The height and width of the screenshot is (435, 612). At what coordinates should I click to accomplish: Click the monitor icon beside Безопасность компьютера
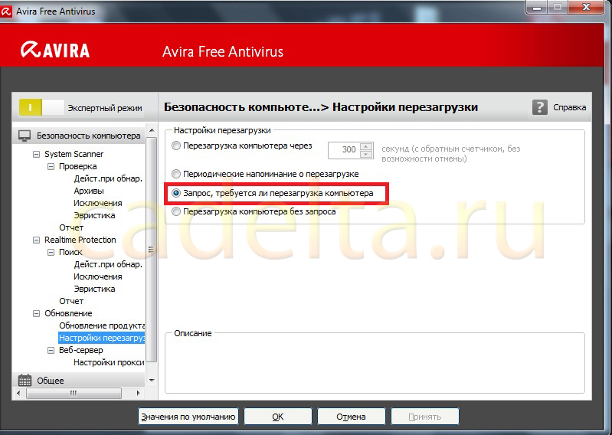(25, 136)
